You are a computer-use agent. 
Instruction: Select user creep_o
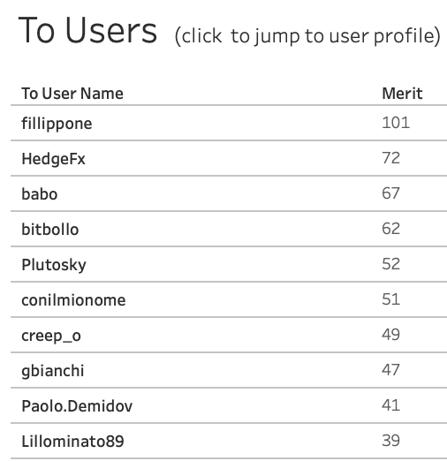pyautogui.click(x=51, y=336)
